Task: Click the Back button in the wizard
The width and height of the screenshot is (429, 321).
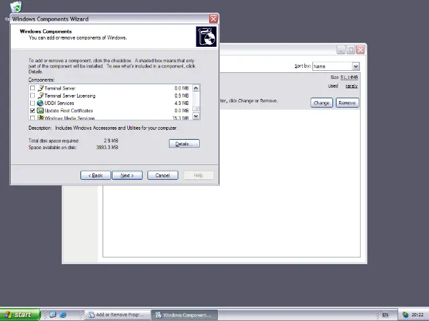Action: (95, 175)
